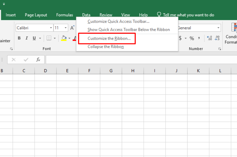This screenshot has height=157, width=237.
Task: Click inside the formula bar
Action: pos(141,60)
